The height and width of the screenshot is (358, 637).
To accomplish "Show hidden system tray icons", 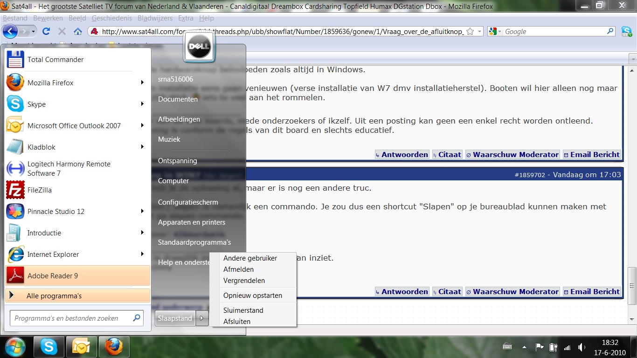I will point(525,347).
